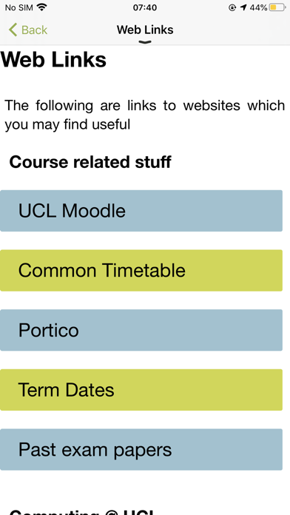Tap the introductory description paragraph text
The width and height of the screenshot is (290, 515).
coord(145,115)
